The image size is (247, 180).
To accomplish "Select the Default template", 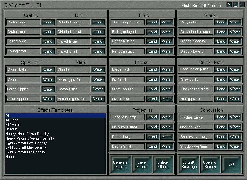I will tap(56, 129).
